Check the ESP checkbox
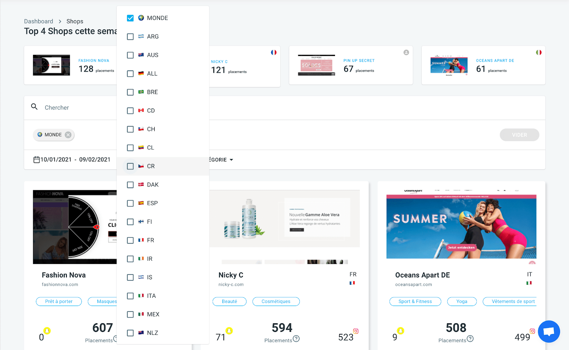This screenshot has height=350, width=569. (x=131, y=203)
